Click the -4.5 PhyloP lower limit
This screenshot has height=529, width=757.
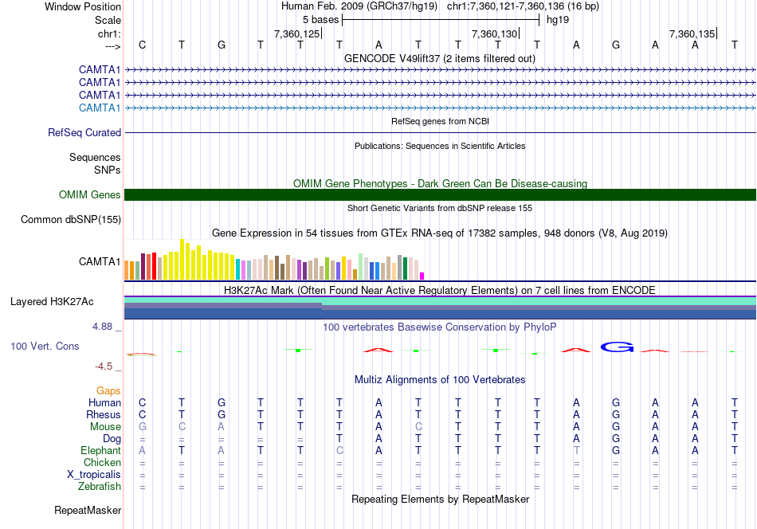(104, 366)
